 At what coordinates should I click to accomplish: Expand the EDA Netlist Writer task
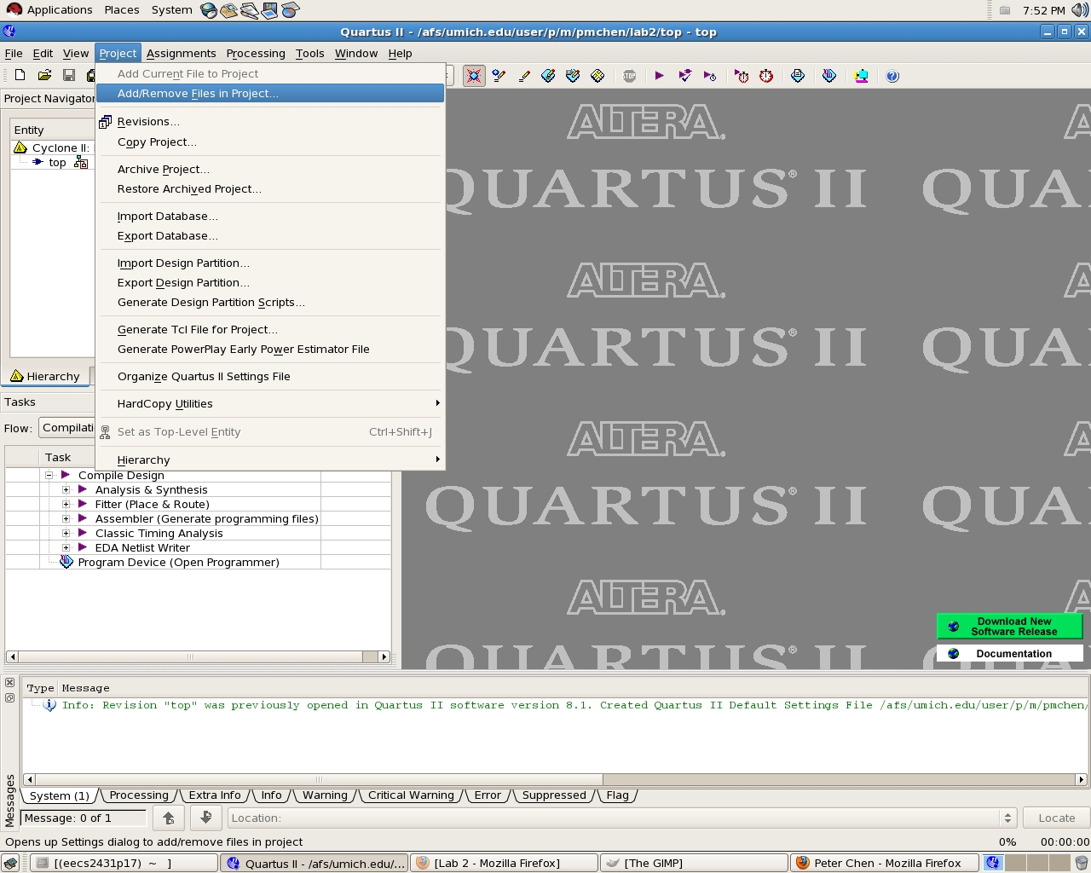pos(66,547)
